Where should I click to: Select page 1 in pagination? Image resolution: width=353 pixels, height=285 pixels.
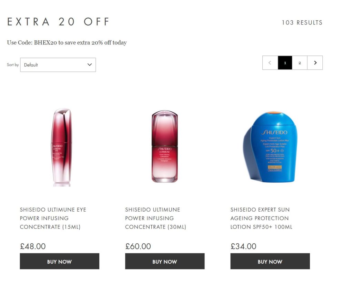(285, 63)
